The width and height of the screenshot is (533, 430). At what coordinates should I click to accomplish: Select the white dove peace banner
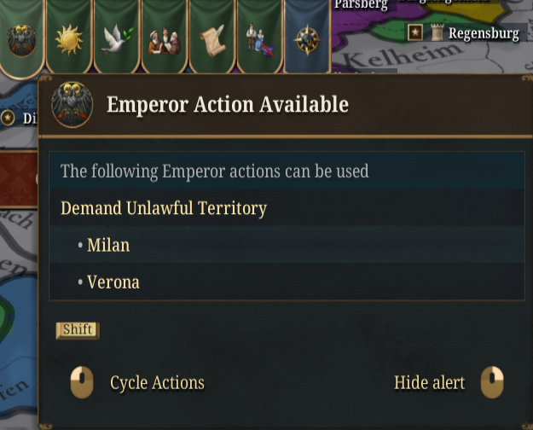pos(115,38)
